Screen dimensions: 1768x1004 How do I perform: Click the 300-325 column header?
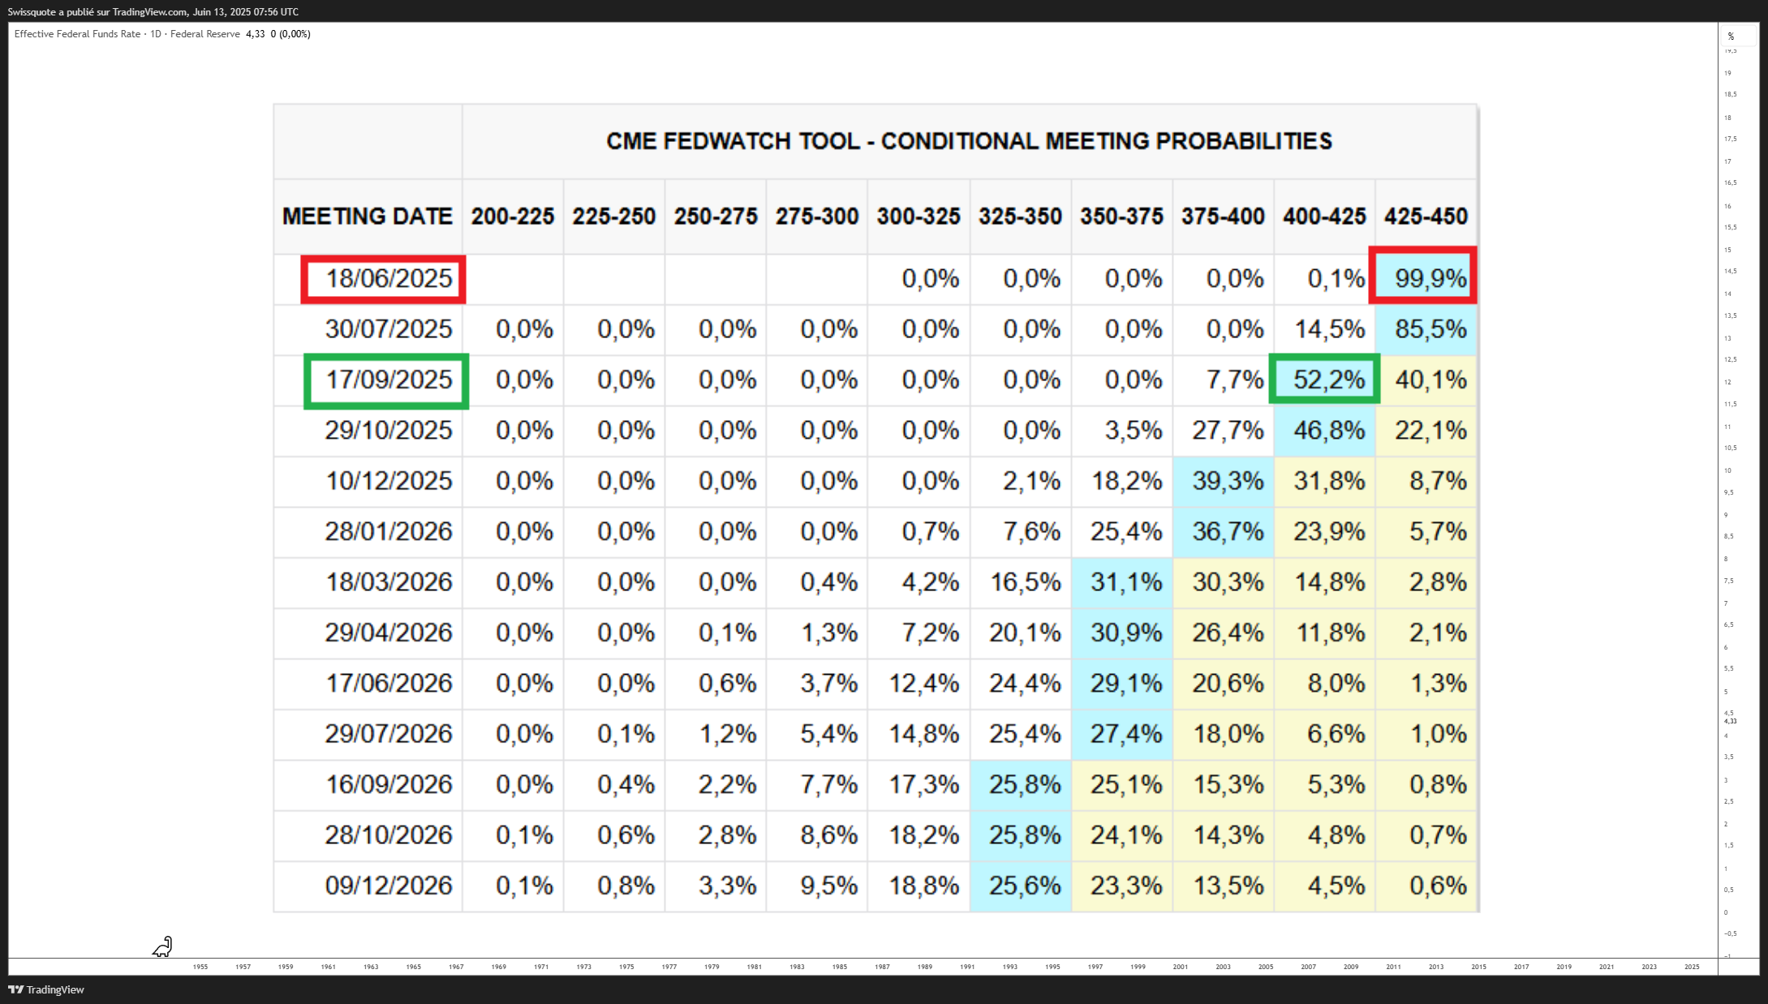coord(918,217)
